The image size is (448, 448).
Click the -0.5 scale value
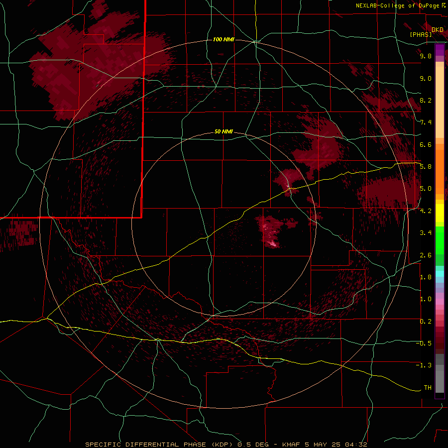(x=424, y=343)
